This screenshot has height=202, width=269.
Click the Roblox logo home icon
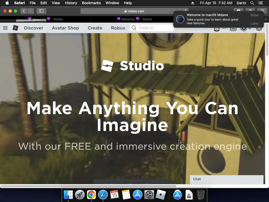pyautogui.click(x=15, y=28)
